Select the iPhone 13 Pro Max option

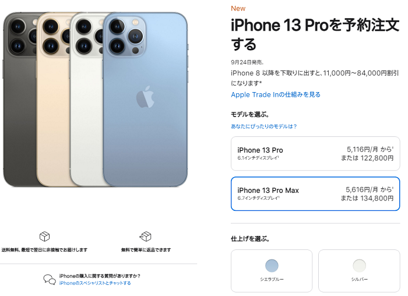[x=315, y=194]
